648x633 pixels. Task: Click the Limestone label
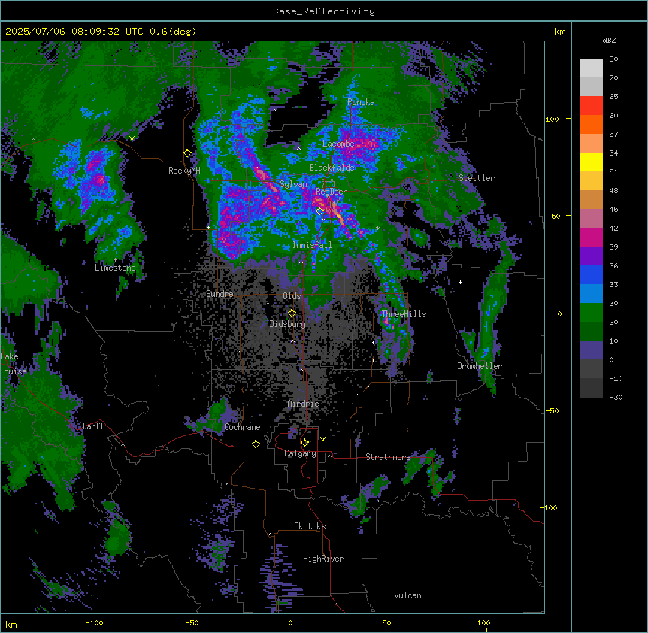pos(115,268)
